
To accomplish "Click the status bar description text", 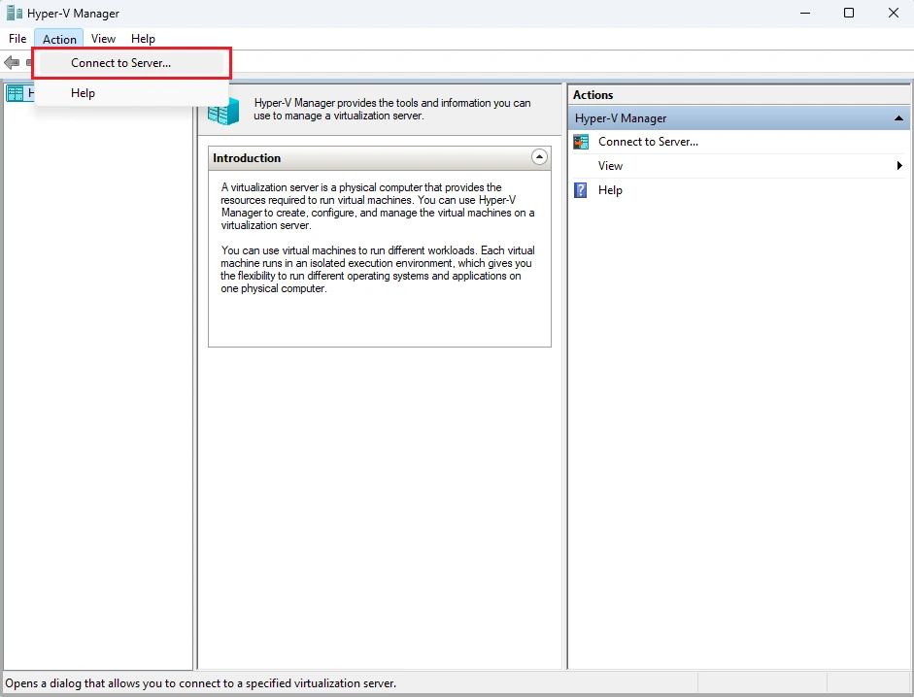I will pyautogui.click(x=200, y=683).
